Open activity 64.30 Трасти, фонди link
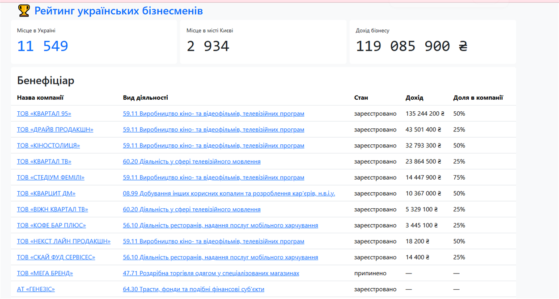 tap(194, 289)
